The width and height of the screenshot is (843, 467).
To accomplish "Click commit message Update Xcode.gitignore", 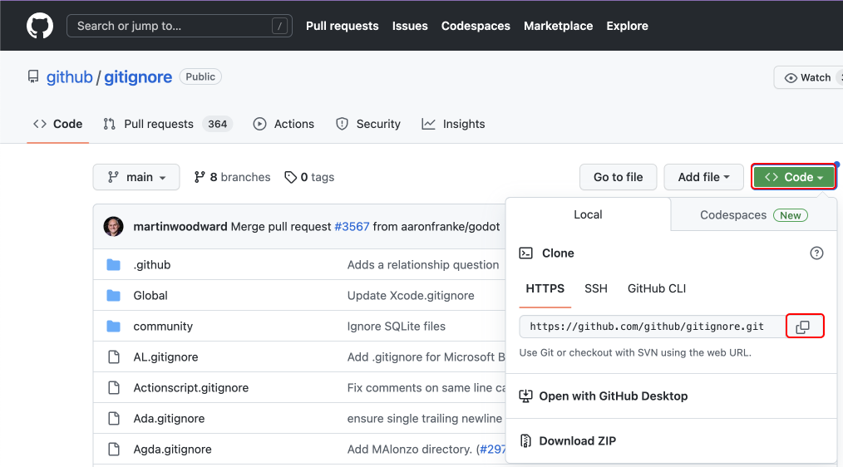I will 411,296.
